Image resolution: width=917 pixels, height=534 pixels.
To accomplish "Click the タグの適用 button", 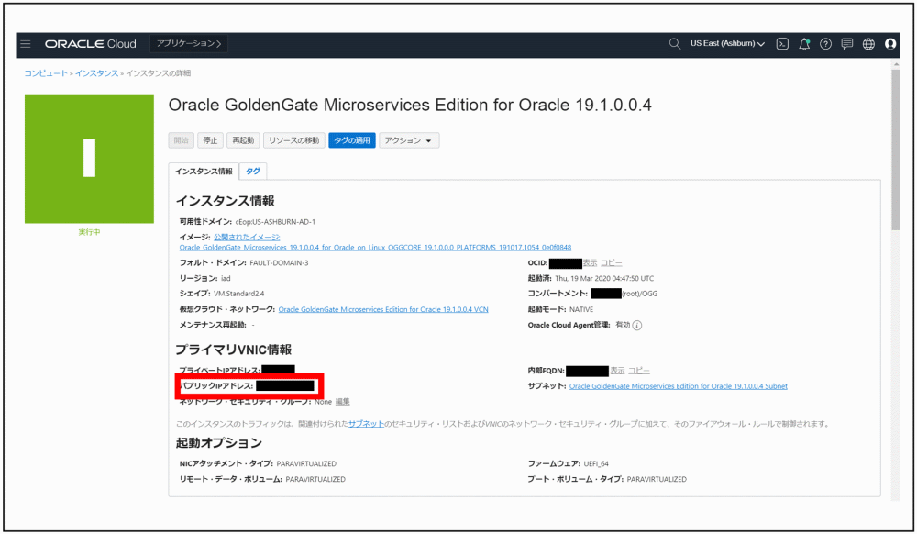I will pyautogui.click(x=351, y=140).
